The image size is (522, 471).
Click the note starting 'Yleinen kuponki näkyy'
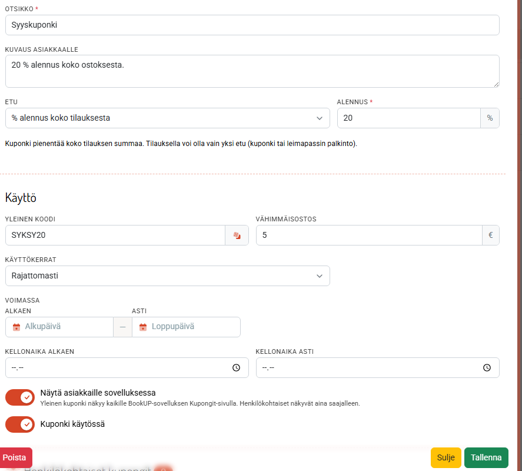pos(200,403)
